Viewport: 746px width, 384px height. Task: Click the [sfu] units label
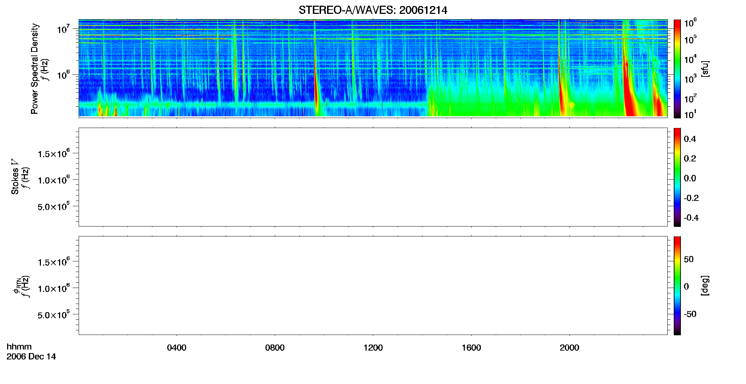point(705,69)
